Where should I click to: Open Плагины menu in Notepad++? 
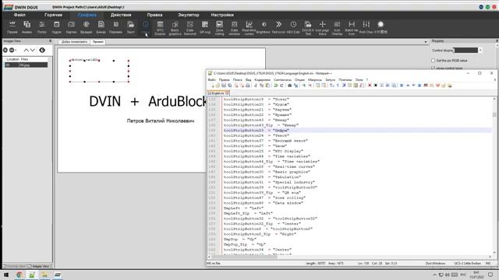click(345, 79)
